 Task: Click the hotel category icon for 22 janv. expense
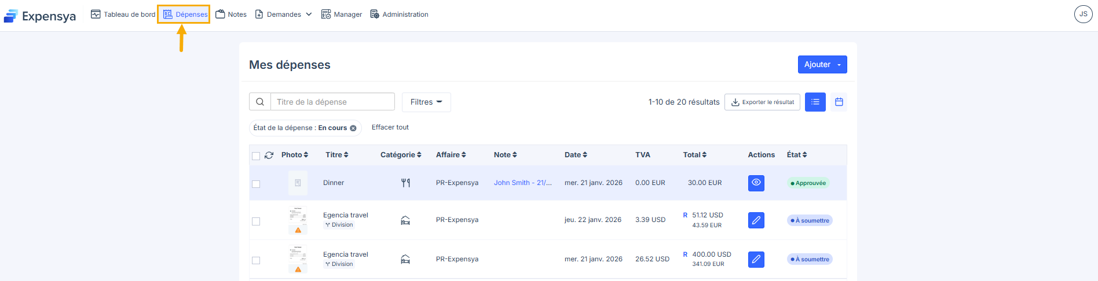pos(405,220)
